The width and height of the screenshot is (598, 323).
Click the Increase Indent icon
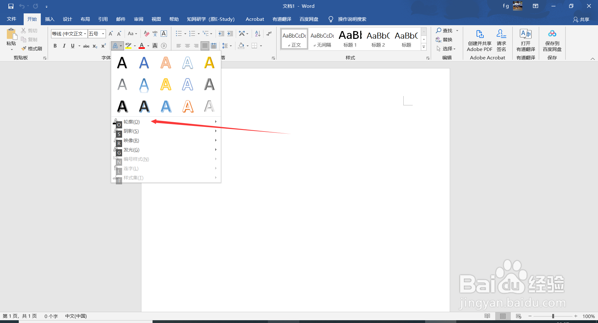tap(230, 34)
